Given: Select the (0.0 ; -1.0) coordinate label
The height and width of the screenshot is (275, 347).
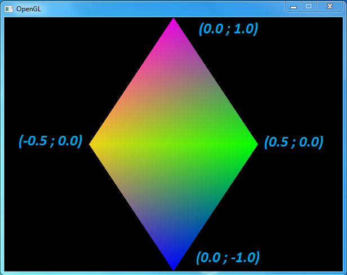Looking at the screenshot, I should point(228,258).
